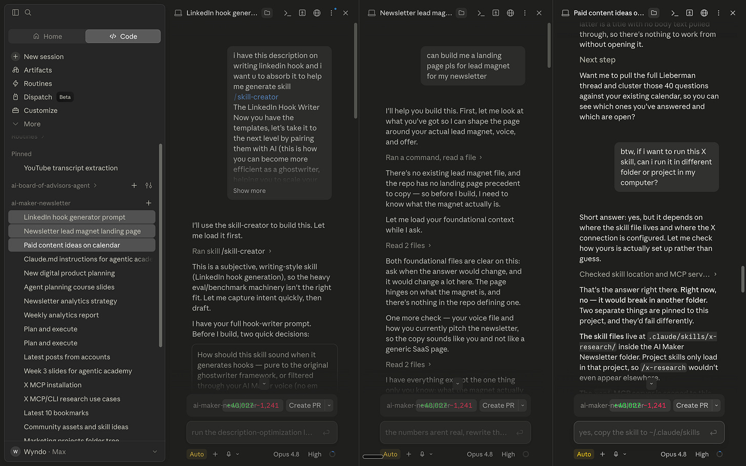The image size is (746, 466).
Task: Click message input in Newsletter lead magnet pane
Action: [x=455, y=432]
